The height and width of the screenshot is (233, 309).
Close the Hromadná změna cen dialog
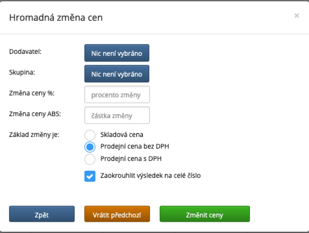[x=297, y=16]
